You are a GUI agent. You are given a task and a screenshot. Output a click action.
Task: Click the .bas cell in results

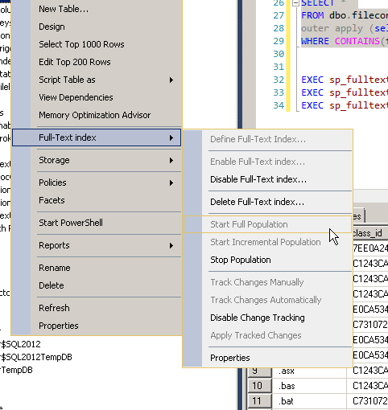click(309, 386)
